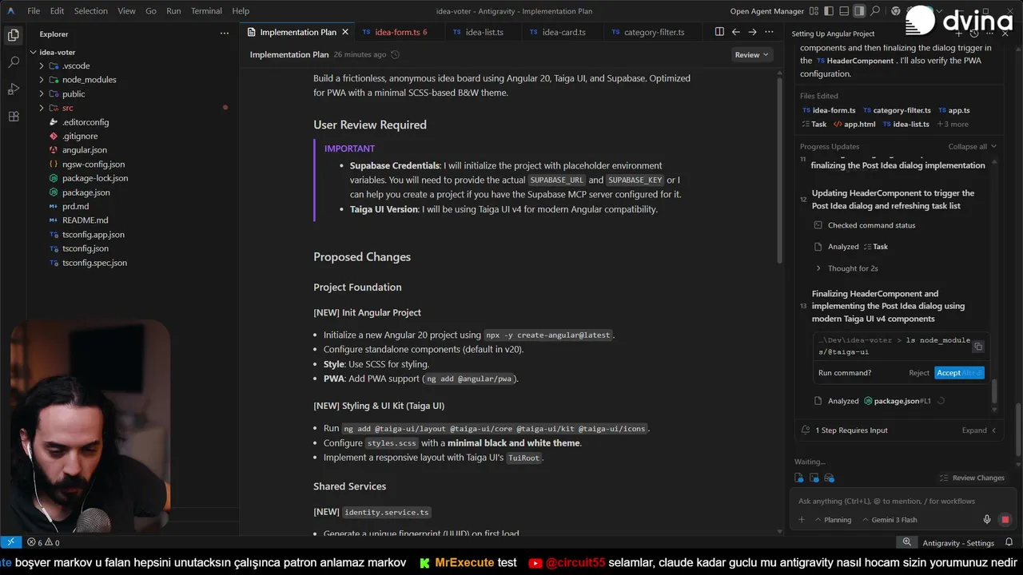1023x575 pixels.
Task: Open the notifications bell in status bar
Action: pos(1009,542)
